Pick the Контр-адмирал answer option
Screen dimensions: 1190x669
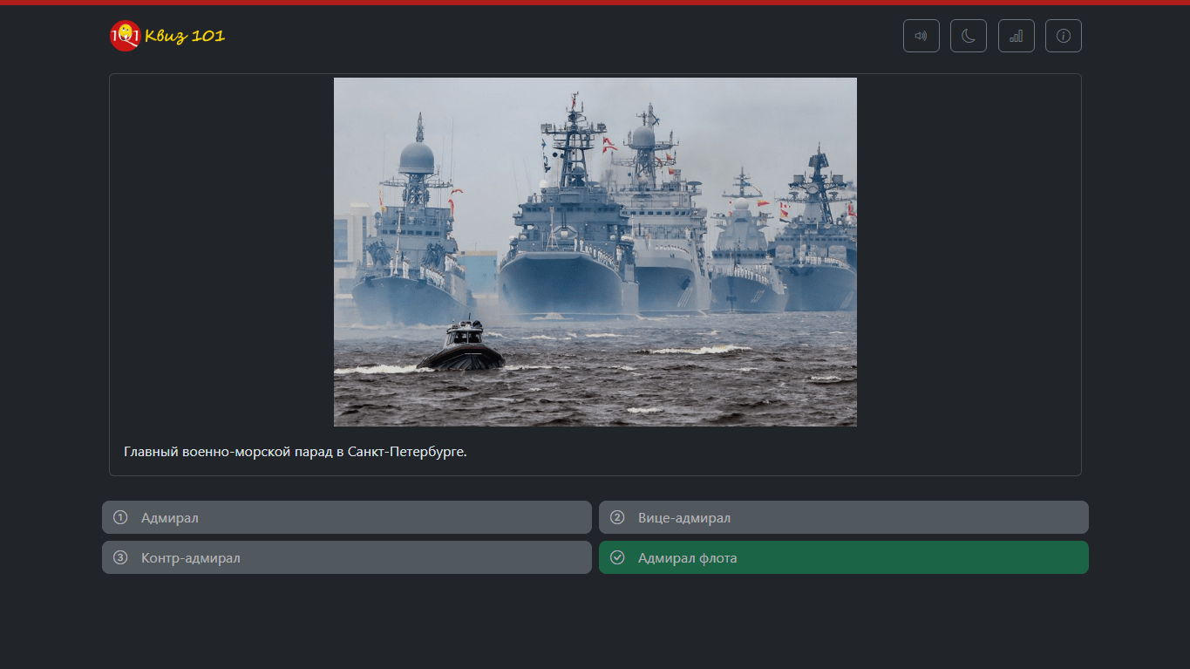[x=346, y=556]
